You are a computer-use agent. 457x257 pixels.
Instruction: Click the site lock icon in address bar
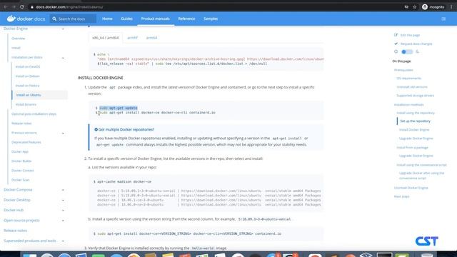[x=32, y=7]
